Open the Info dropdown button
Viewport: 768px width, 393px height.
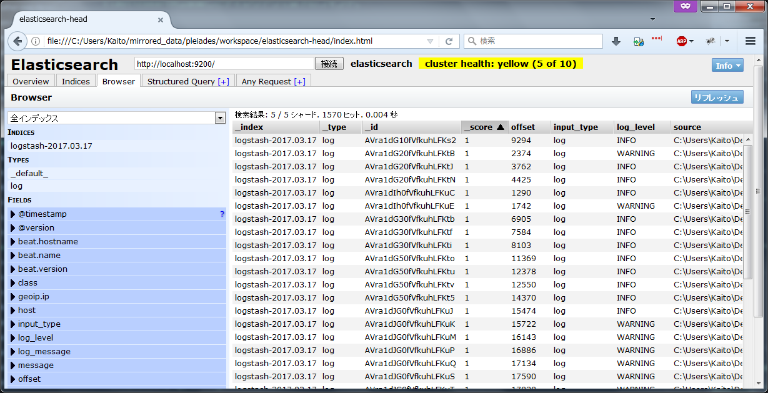tap(727, 66)
